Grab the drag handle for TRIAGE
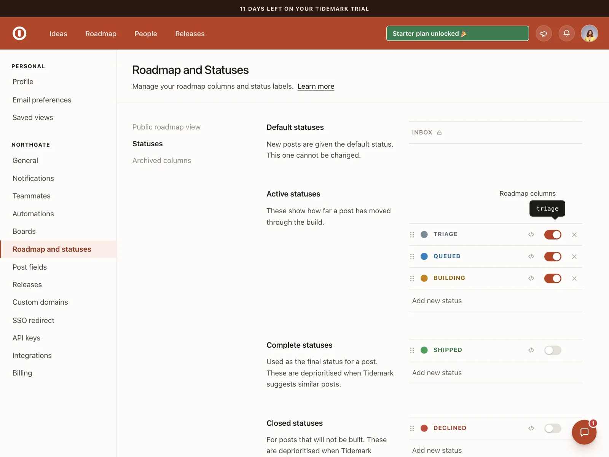The width and height of the screenshot is (609, 457). coord(412,235)
